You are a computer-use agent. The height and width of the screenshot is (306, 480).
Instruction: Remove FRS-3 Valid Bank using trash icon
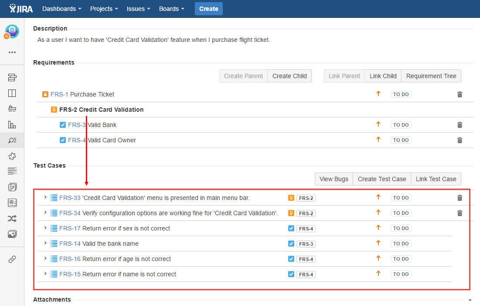click(460, 125)
